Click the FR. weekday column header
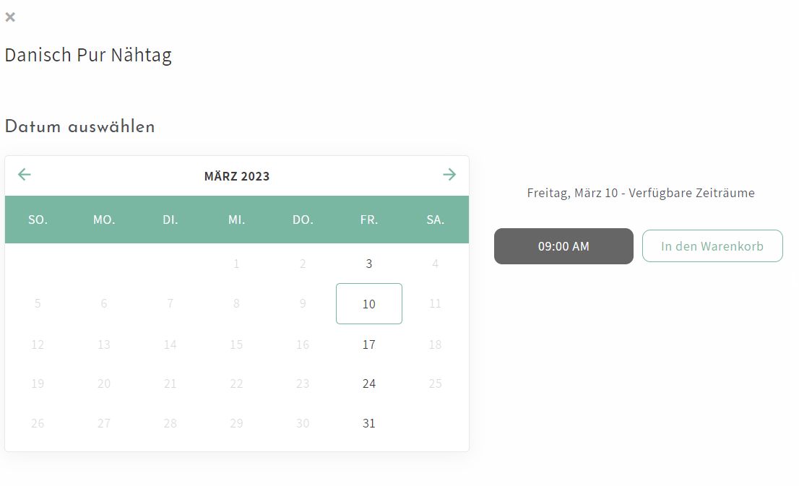The height and width of the screenshot is (486, 799). [x=369, y=220]
